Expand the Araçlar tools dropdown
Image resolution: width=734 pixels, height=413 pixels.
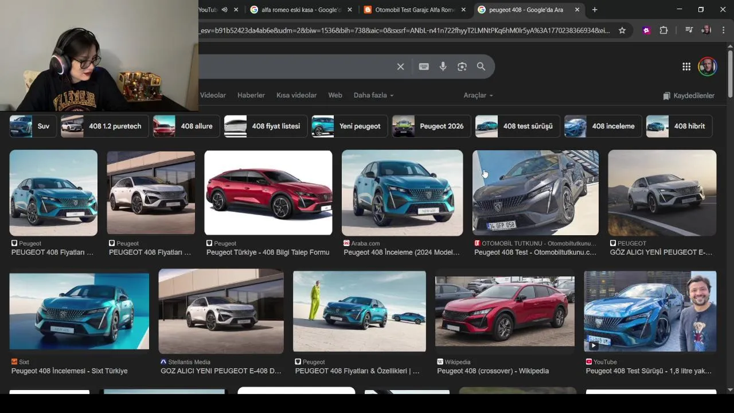coord(478,95)
